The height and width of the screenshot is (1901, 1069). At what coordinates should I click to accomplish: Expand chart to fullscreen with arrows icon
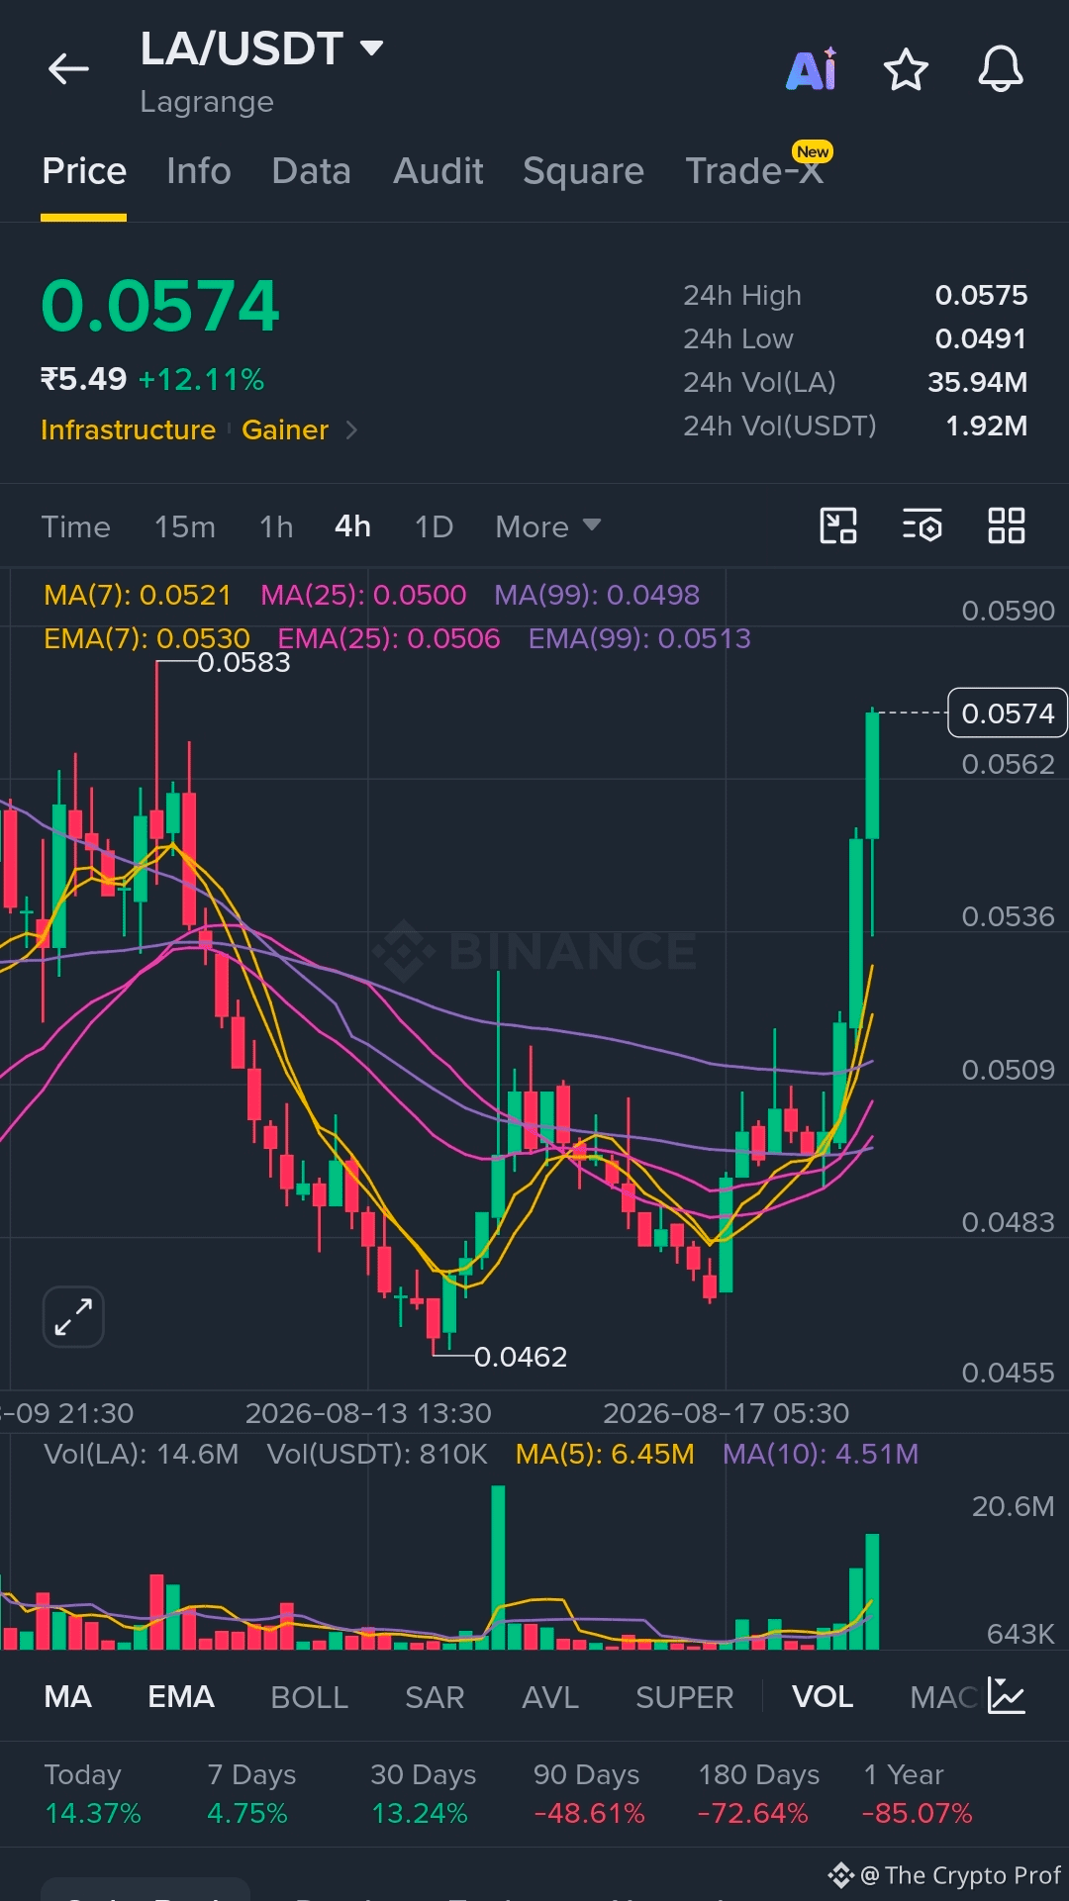click(x=73, y=1317)
